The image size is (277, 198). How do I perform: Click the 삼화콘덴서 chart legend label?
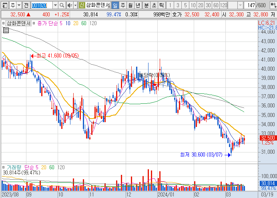pos(18,23)
